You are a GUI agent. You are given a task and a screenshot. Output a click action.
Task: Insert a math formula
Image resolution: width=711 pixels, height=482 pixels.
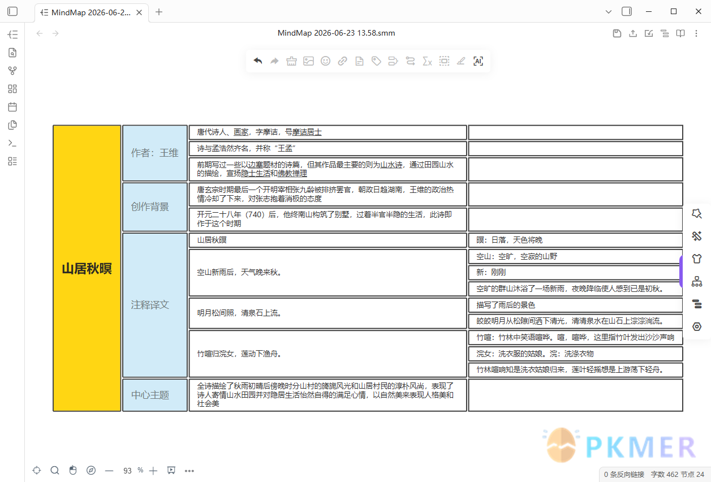click(x=427, y=61)
